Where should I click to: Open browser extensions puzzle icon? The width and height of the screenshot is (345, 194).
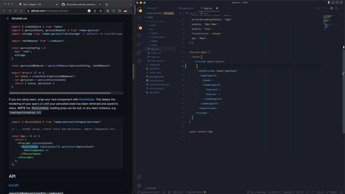pyautogui.click(x=108, y=11)
